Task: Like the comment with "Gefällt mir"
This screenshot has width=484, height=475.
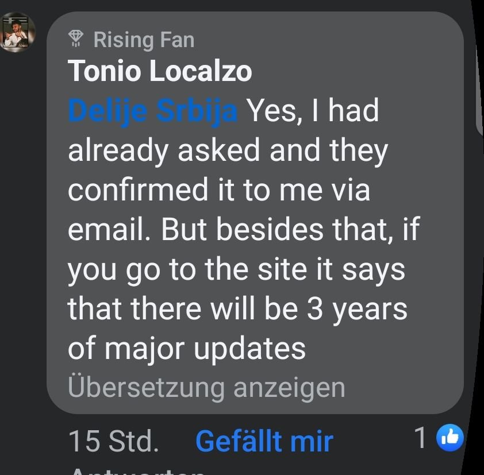Action: click(x=264, y=441)
